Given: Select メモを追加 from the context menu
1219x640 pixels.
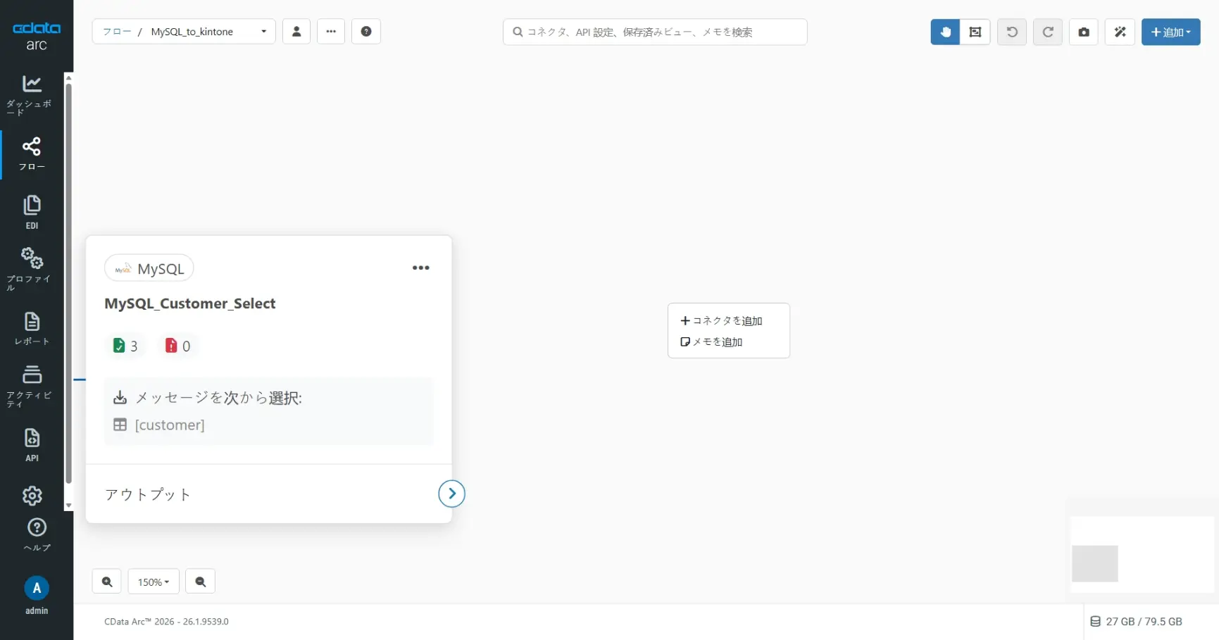Looking at the screenshot, I should click(712, 341).
